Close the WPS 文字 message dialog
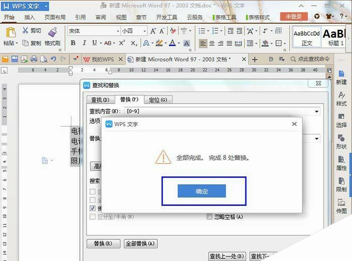This screenshot has width=352, height=261. [x=295, y=124]
